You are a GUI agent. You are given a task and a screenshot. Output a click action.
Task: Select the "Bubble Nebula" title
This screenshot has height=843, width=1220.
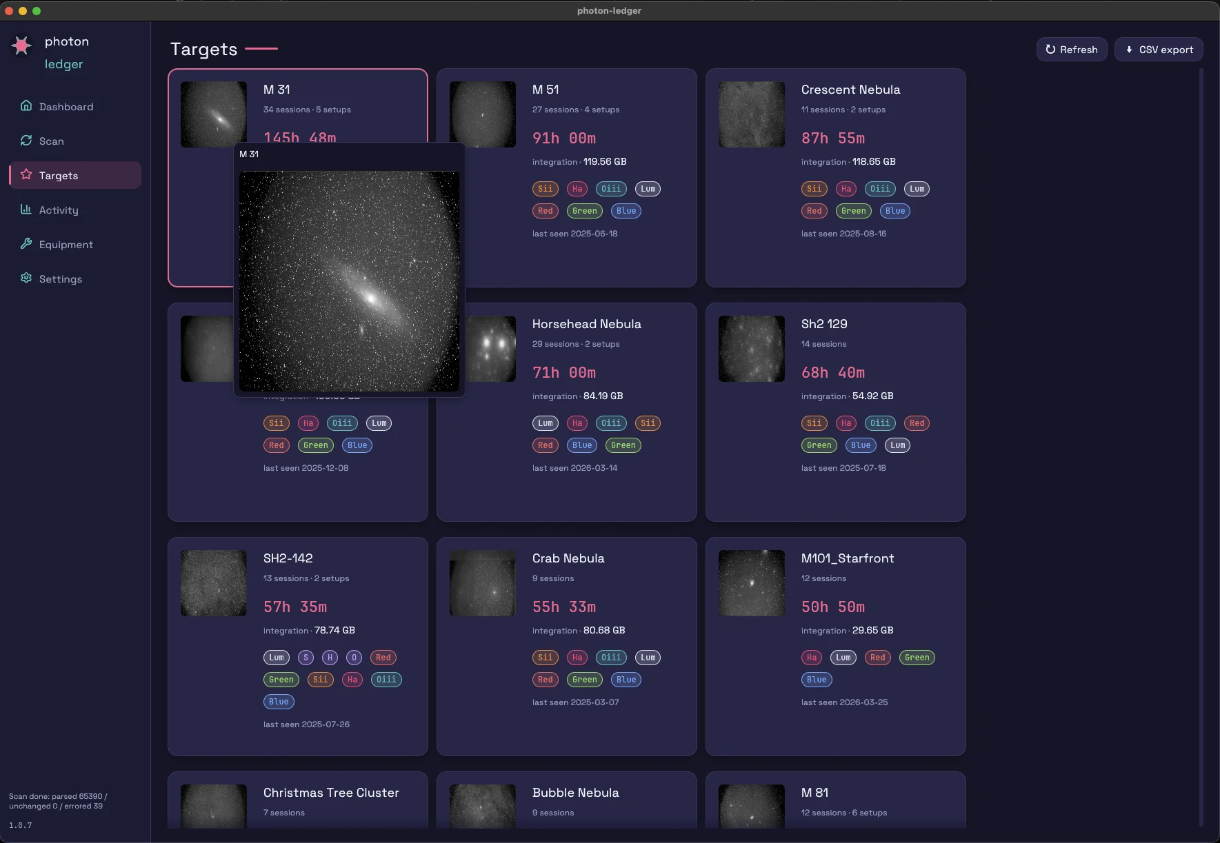pos(576,793)
